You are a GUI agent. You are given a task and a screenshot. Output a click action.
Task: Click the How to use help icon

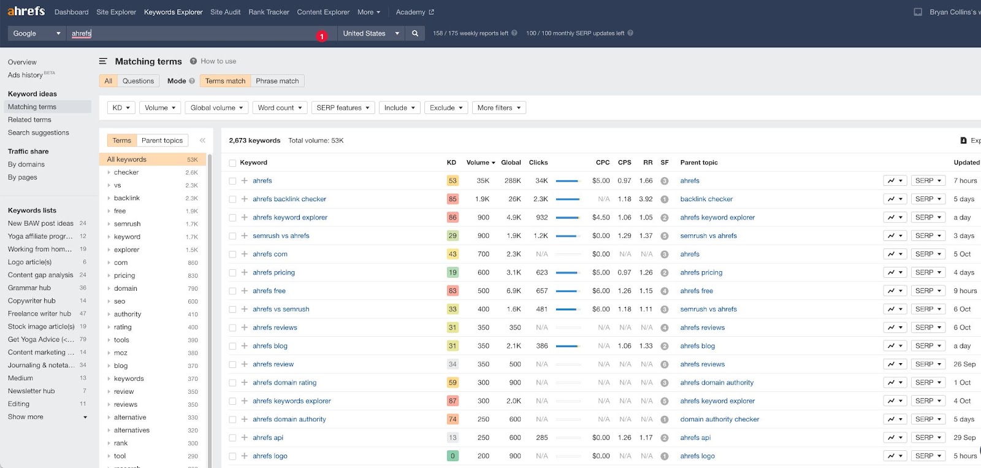point(193,61)
